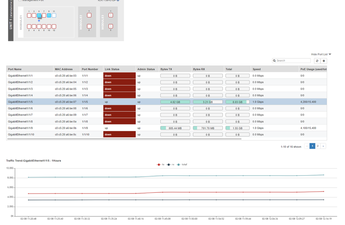Click port 11 icon in Module 1

[54, 16]
